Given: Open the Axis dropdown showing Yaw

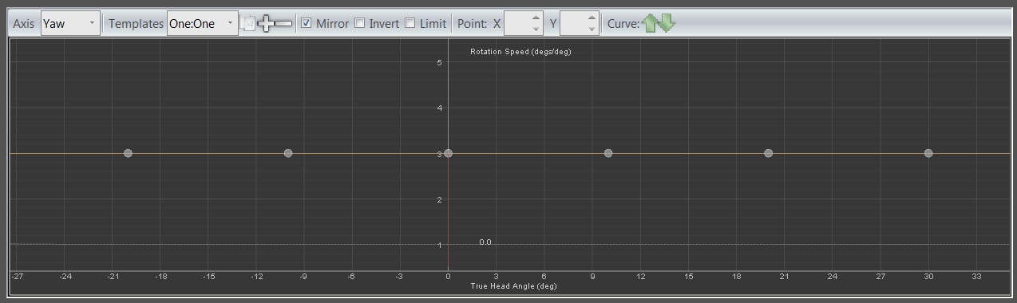Looking at the screenshot, I should point(70,23).
